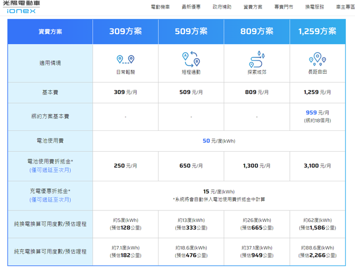Click the 電池使用費 row label
The height and width of the screenshot is (269, 355).
pos(50,141)
